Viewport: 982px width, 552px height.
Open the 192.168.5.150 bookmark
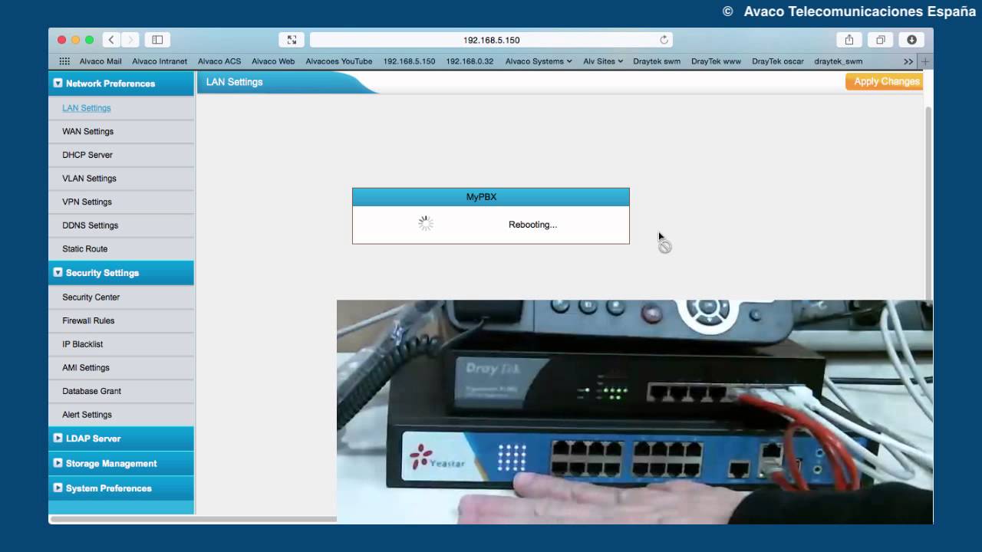409,61
